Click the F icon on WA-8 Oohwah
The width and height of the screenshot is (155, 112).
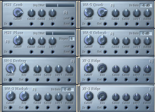coord(112,34)
